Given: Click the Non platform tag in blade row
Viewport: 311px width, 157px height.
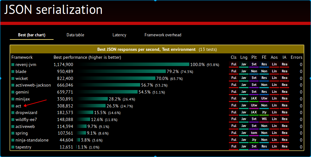Looking at the screenshot, I should pos(254,71).
